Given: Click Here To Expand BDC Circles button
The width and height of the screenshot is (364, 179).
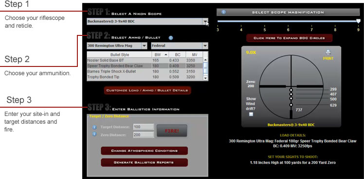Looking at the screenshot, I should pyautogui.click(x=289, y=38).
